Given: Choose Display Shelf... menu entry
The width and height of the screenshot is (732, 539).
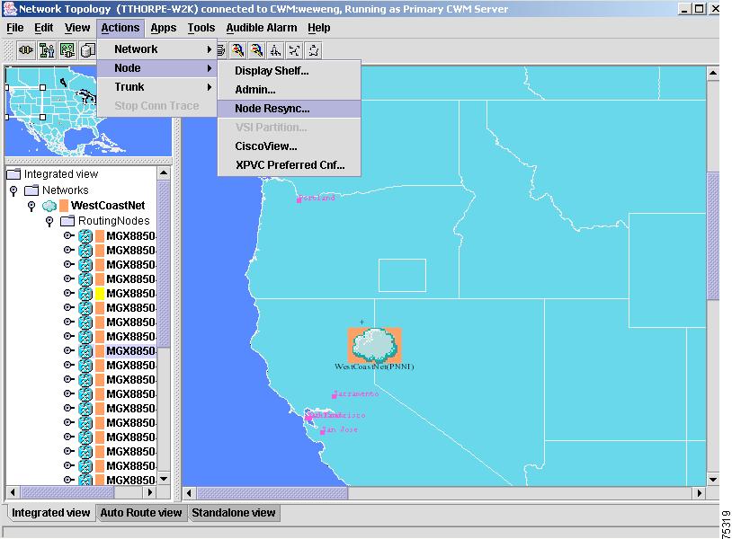Looking at the screenshot, I should point(289,71).
